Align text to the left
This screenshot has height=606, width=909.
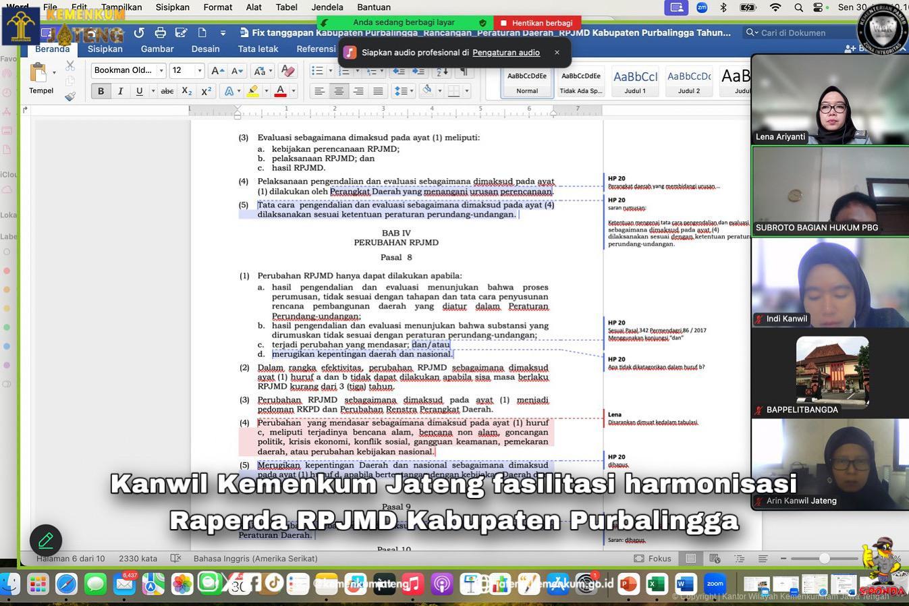[x=319, y=91]
